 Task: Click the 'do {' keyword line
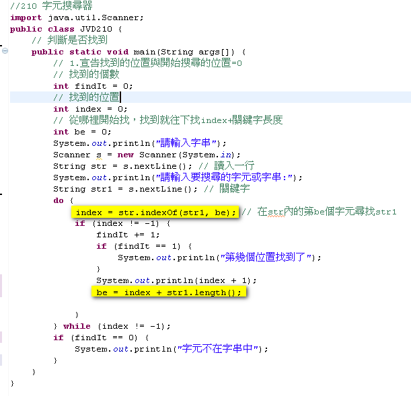point(63,200)
